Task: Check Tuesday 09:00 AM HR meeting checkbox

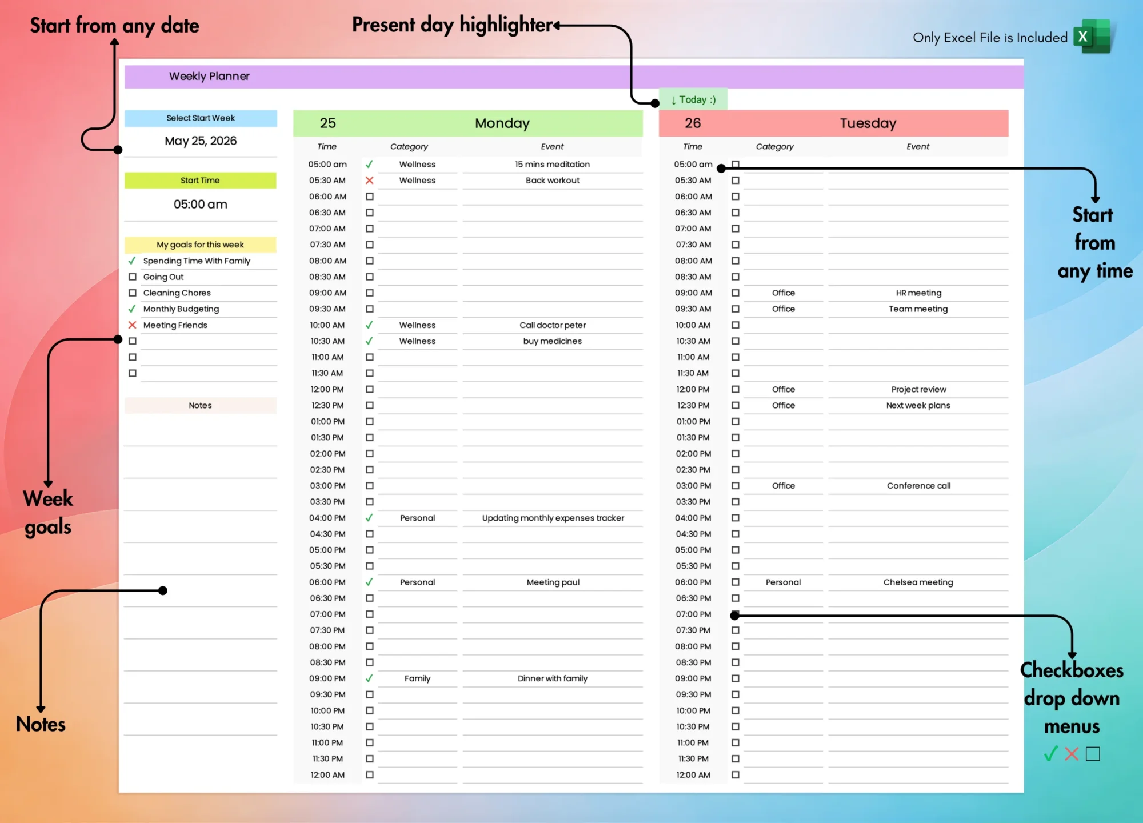Action: point(735,293)
